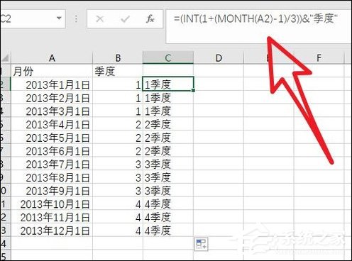The image size is (352, 261).
Task: Select cell with 2013年12月1日
Action: [x=52, y=231]
